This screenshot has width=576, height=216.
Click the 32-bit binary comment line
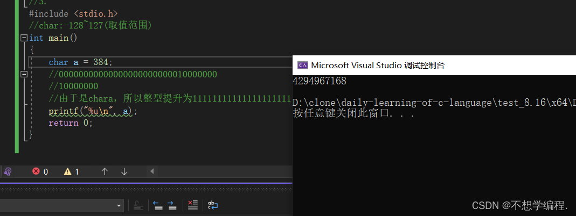click(133, 74)
